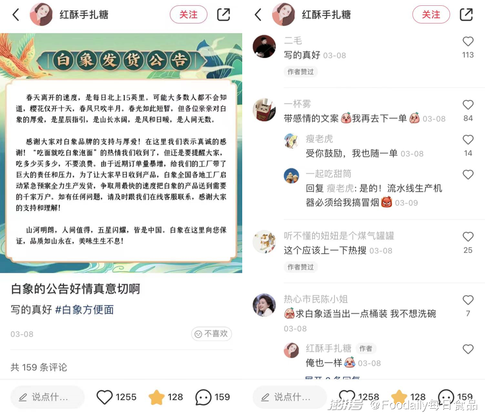Share the post via left share icon
This screenshot has height=414, width=485.
223,15
